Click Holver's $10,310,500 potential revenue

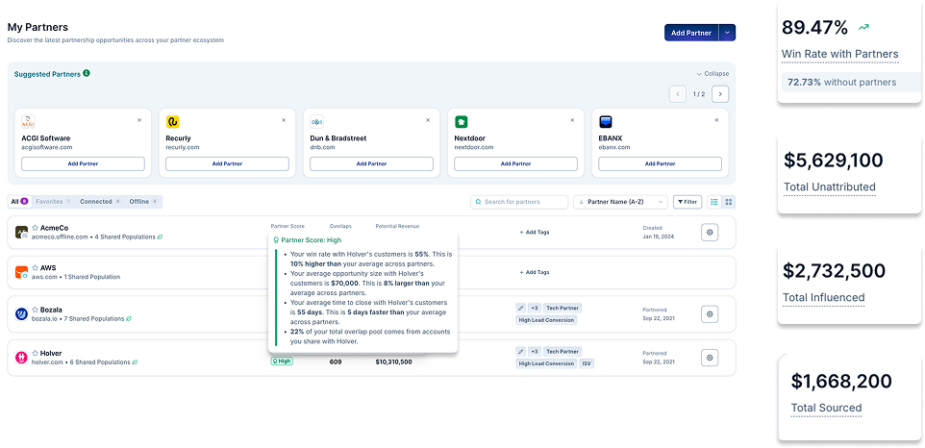393,361
